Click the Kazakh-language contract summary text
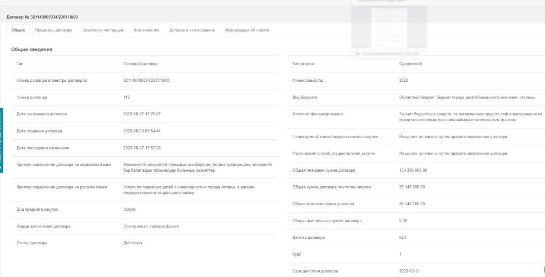This screenshot has width=545, height=277. (x=198, y=167)
